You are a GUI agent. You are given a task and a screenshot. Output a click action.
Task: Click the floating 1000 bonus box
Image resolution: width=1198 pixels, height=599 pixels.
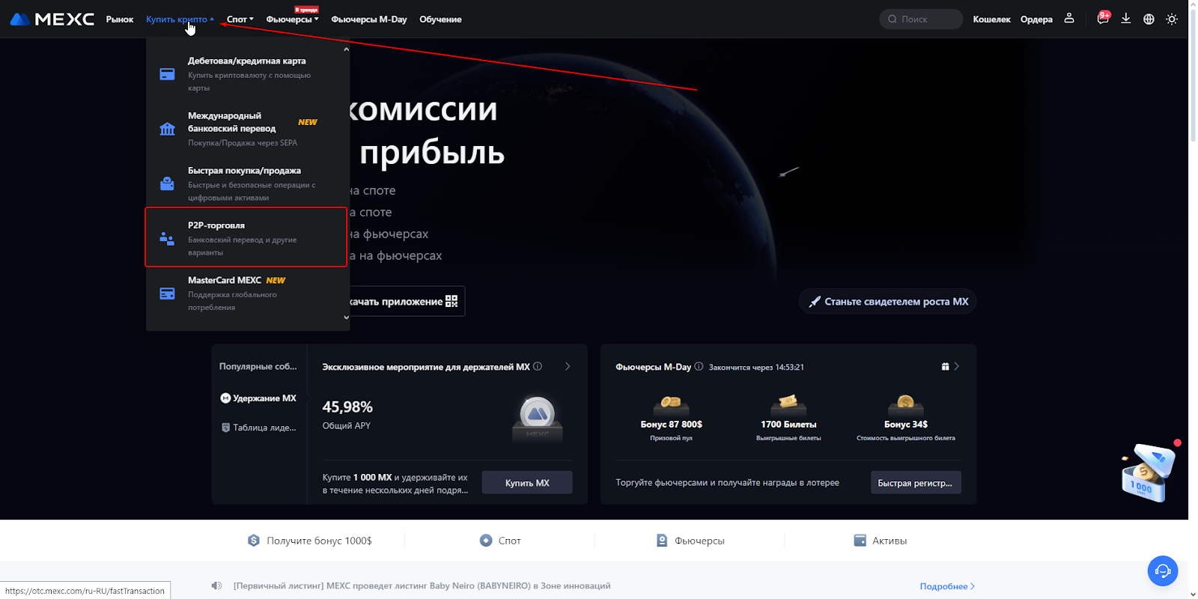point(1149,472)
